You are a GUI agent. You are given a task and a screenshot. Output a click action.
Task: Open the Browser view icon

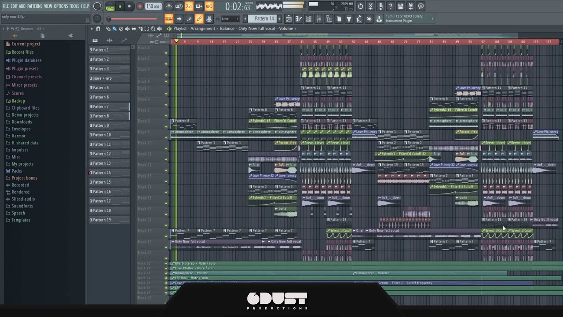click(329, 19)
